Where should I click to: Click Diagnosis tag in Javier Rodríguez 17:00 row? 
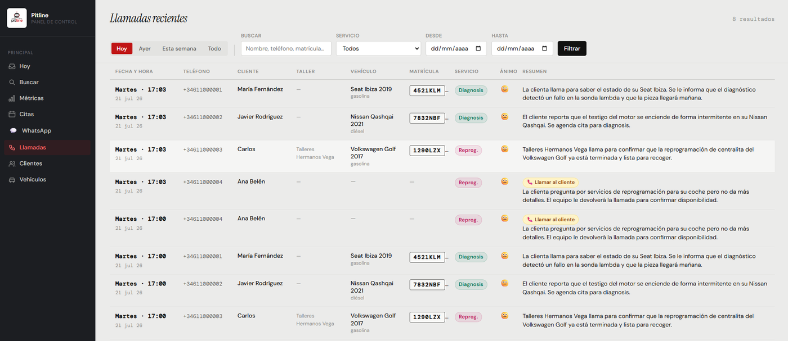tap(471, 284)
